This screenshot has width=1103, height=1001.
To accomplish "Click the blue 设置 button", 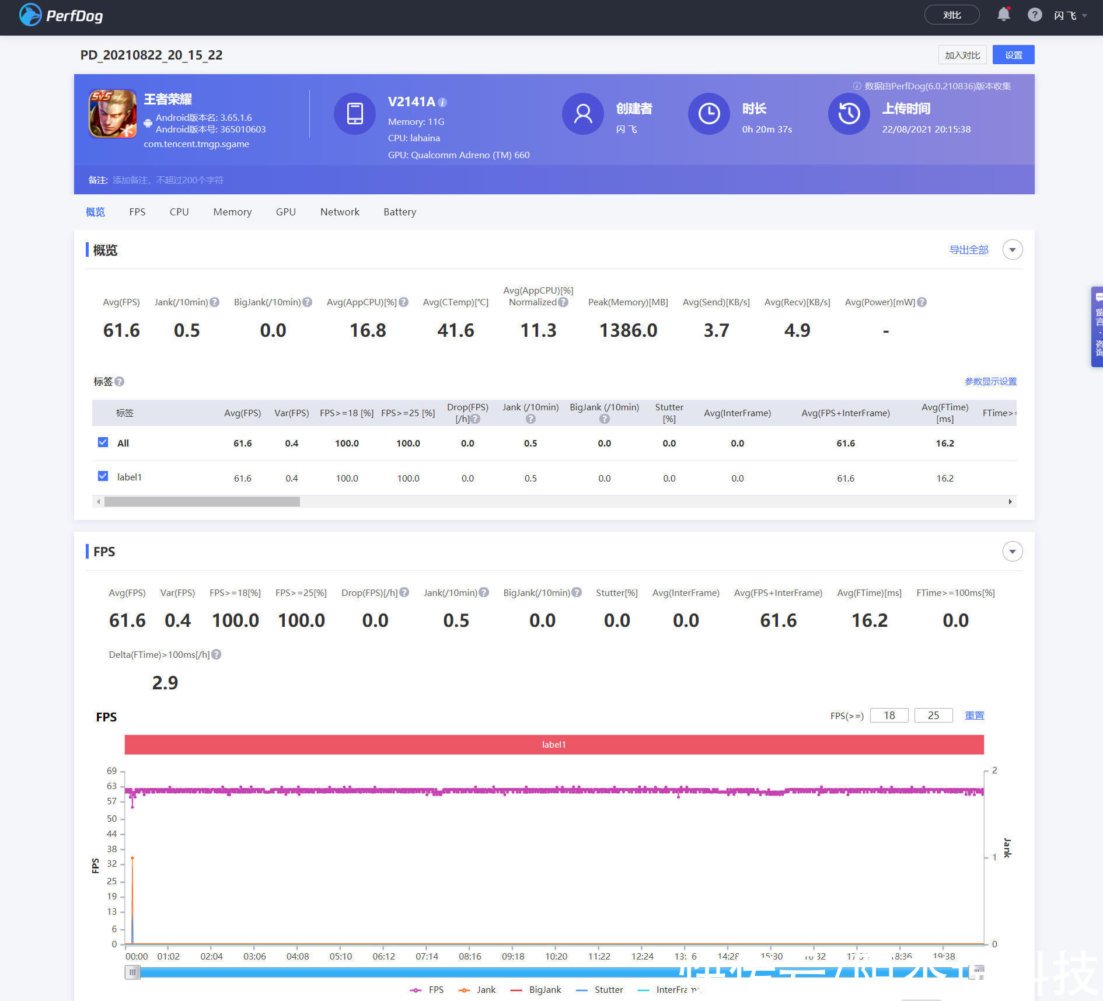I will pos(1014,55).
